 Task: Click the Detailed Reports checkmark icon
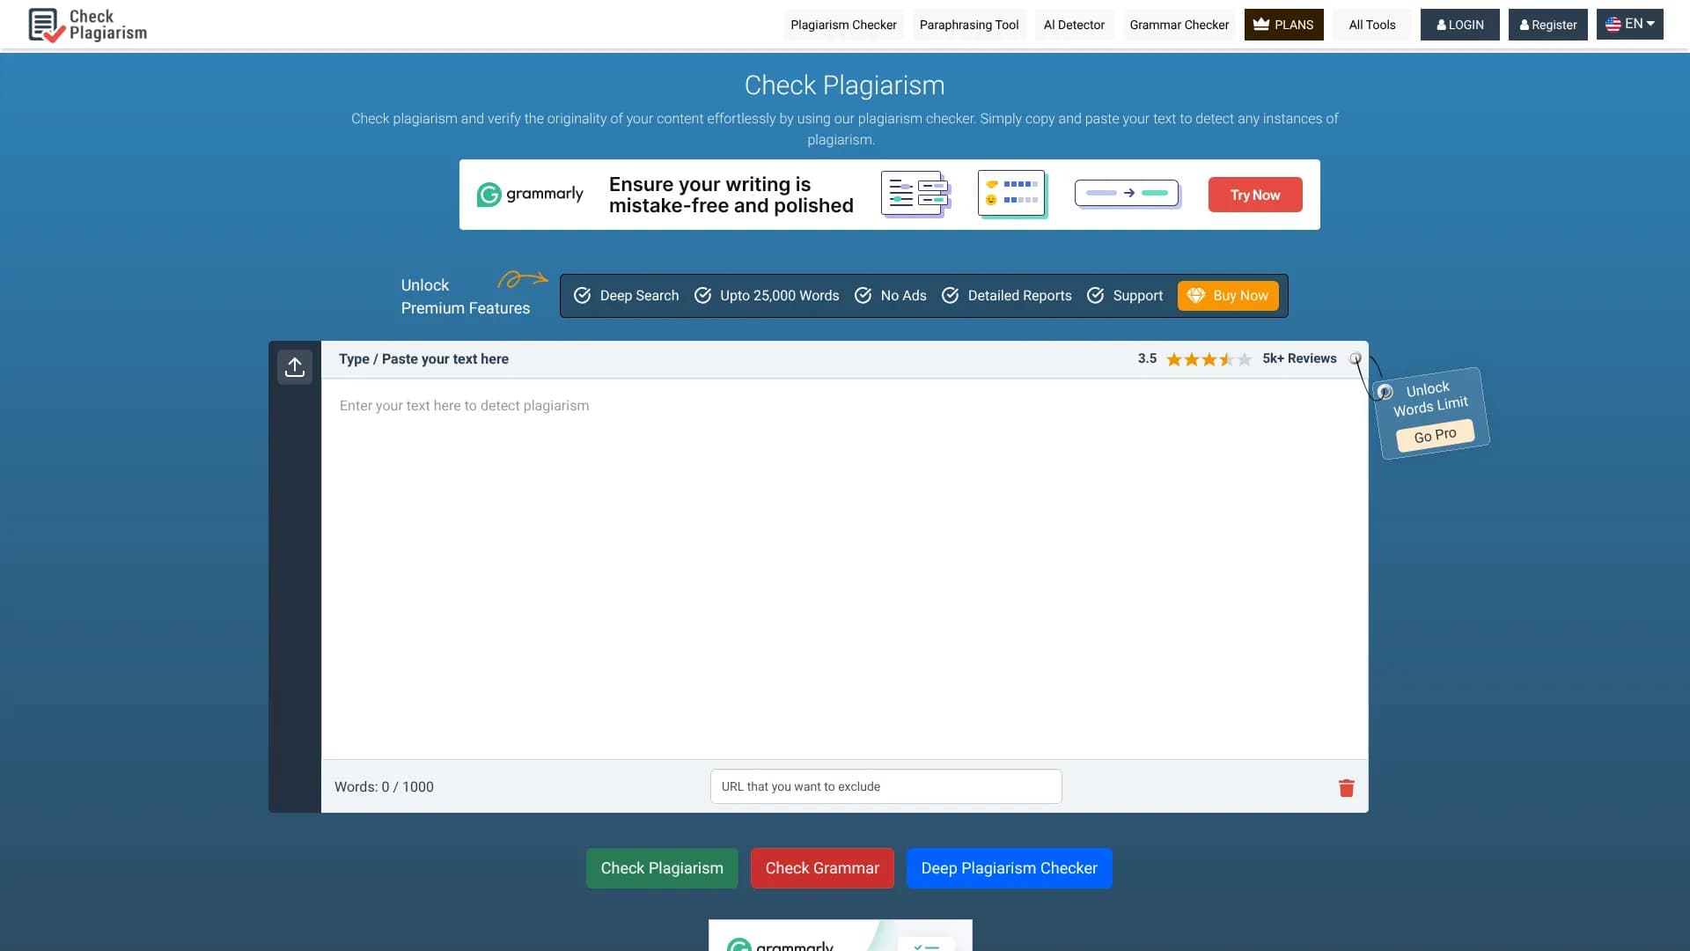[x=951, y=295]
